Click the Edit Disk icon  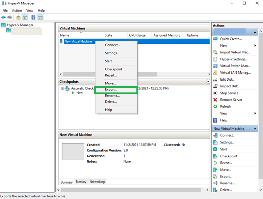point(215,79)
